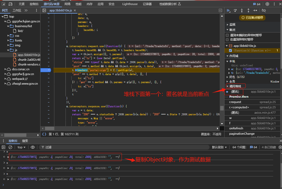The image size is (282, 189).
Task: Open the drawer three-dot menu
Action: (x=3, y=141)
